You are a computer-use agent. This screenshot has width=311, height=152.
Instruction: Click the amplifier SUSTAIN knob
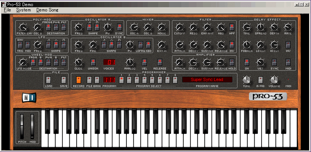207,62
